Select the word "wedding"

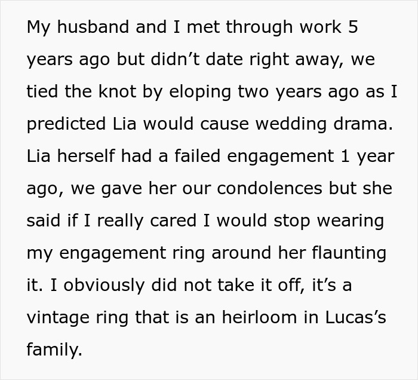click(x=291, y=125)
